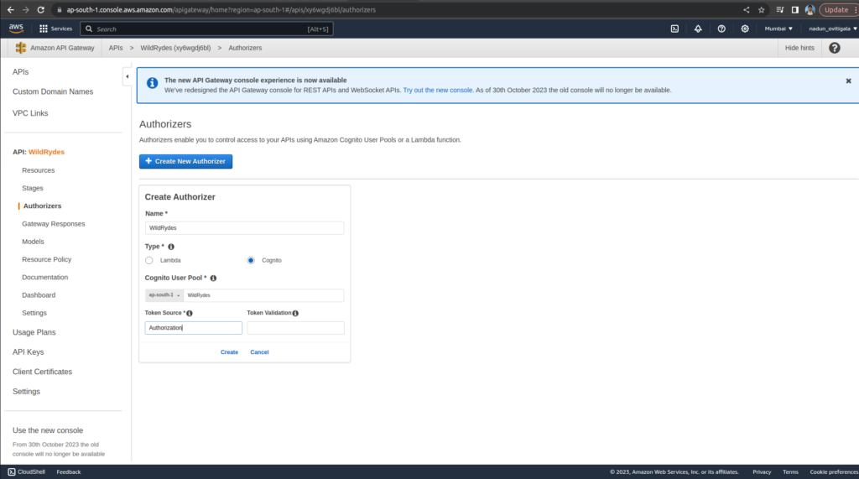Click Create New Authorizer button

pyautogui.click(x=185, y=161)
